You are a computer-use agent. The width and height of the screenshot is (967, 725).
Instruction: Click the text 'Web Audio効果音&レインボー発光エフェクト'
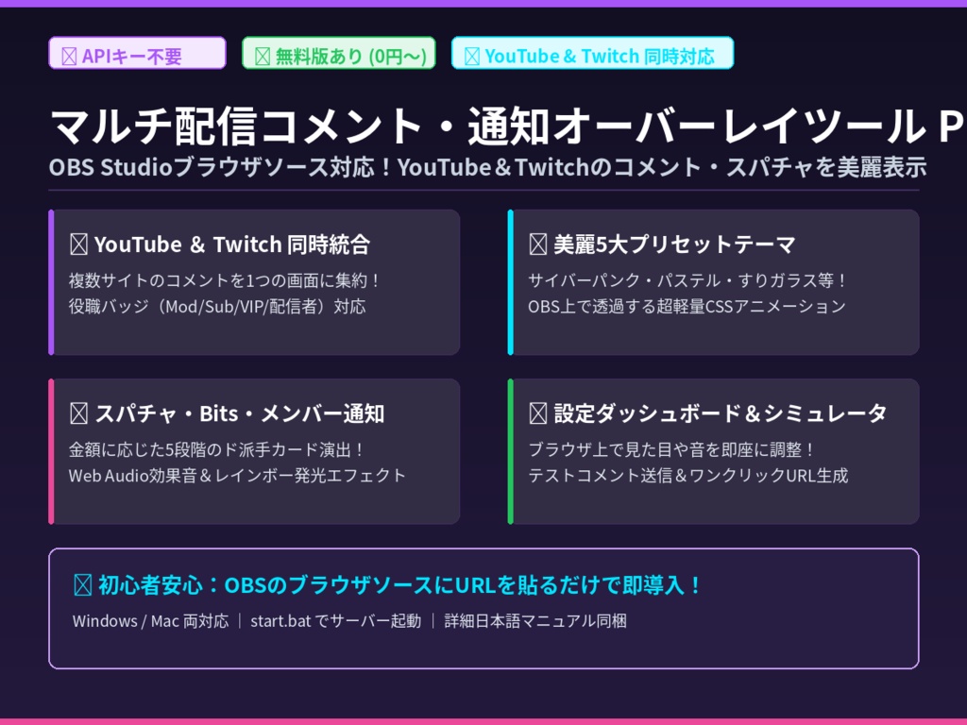(237, 476)
